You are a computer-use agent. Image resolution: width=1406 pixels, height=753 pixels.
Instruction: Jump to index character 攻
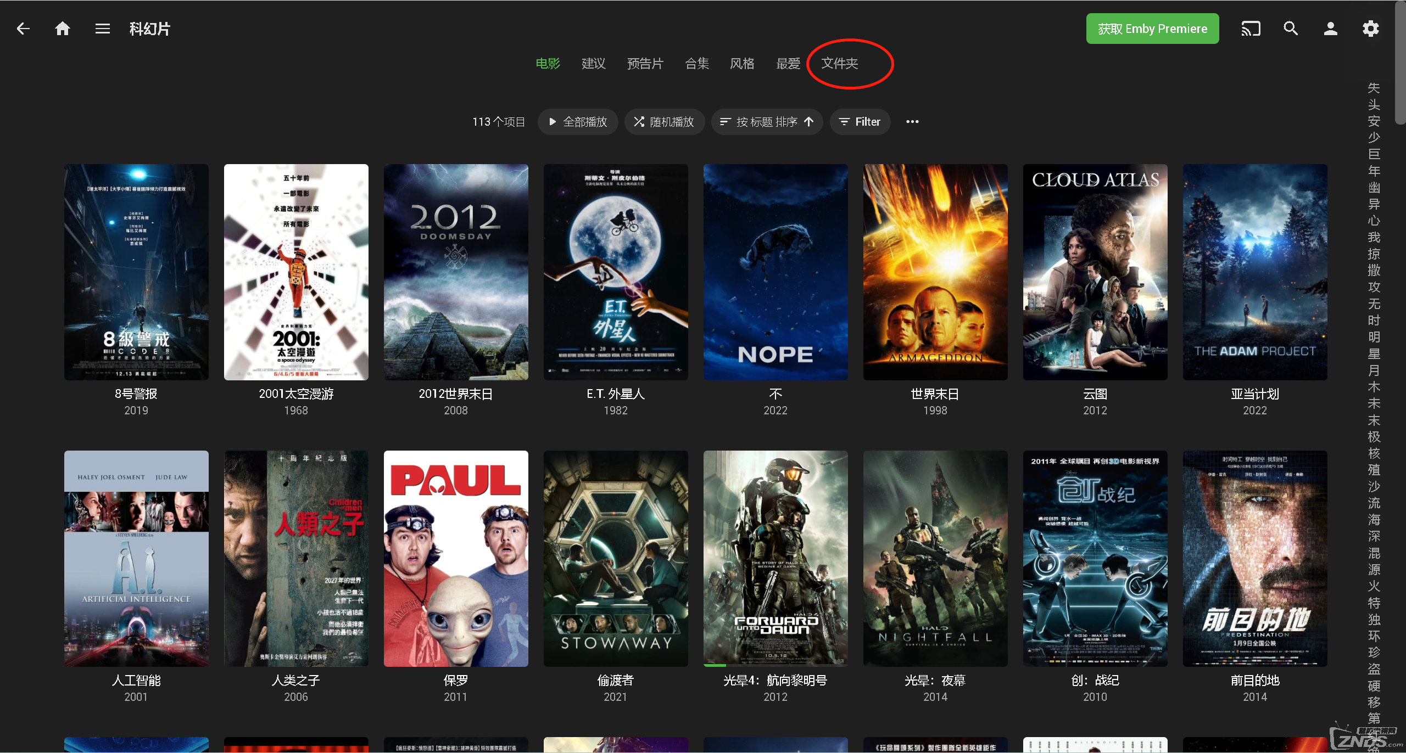[x=1374, y=287]
